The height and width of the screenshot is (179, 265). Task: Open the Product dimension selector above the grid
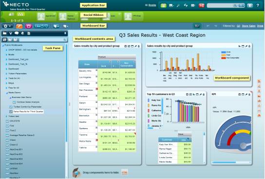click(117, 57)
